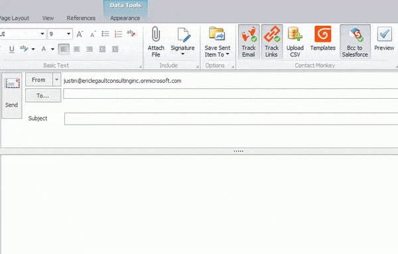Toggle center text alignment
The image size is (398, 254).
(x=77, y=49)
